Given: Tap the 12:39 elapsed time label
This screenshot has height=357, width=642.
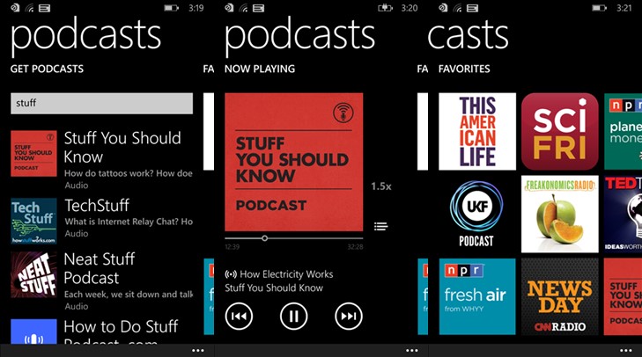Looking at the screenshot, I should (x=232, y=246).
